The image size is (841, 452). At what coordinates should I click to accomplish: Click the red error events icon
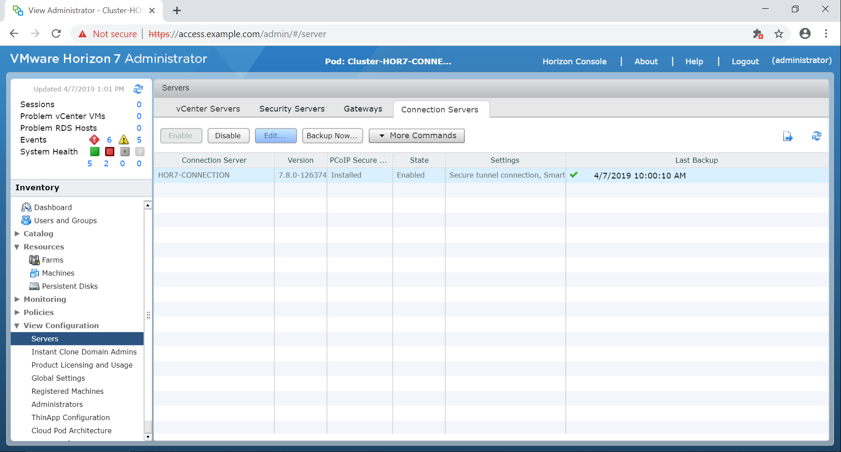(94, 140)
